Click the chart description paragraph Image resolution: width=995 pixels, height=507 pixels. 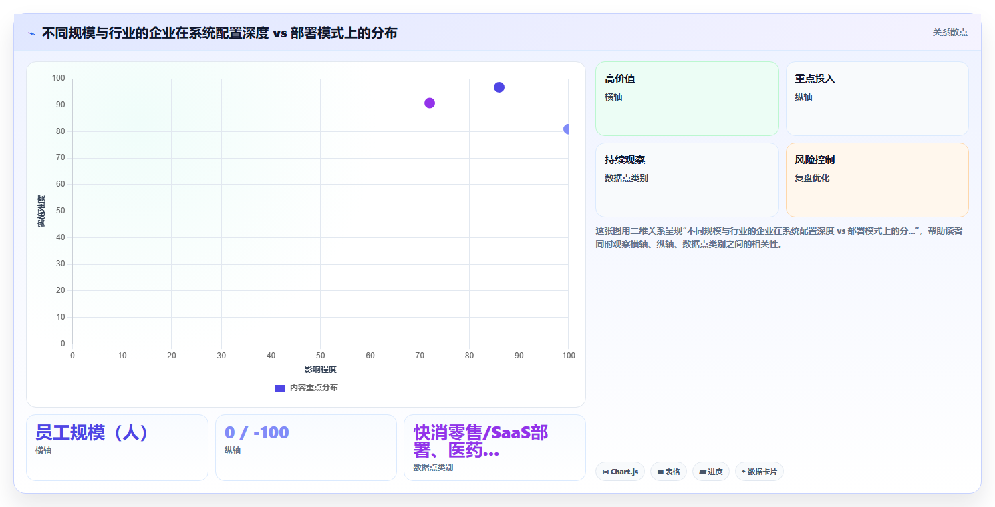coord(779,237)
